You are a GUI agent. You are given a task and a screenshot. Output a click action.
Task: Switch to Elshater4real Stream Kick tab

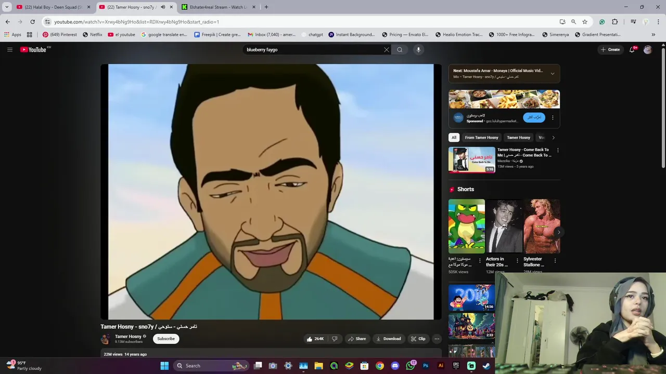coord(219,7)
